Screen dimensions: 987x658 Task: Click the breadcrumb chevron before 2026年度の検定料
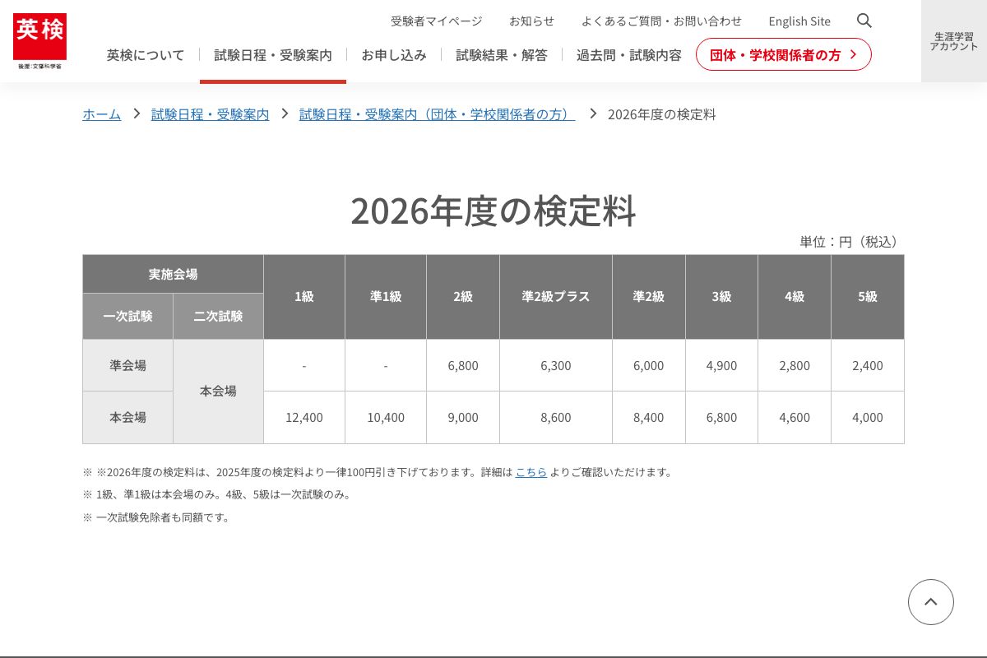click(x=593, y=114)
